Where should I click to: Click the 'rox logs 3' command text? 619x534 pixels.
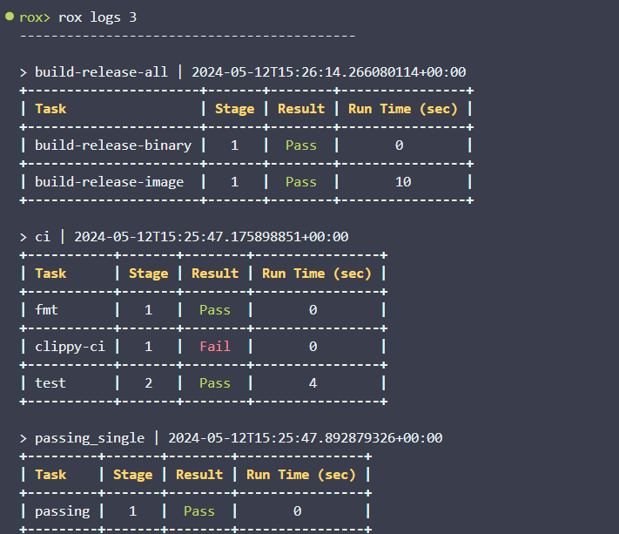[x=98, y=17]
